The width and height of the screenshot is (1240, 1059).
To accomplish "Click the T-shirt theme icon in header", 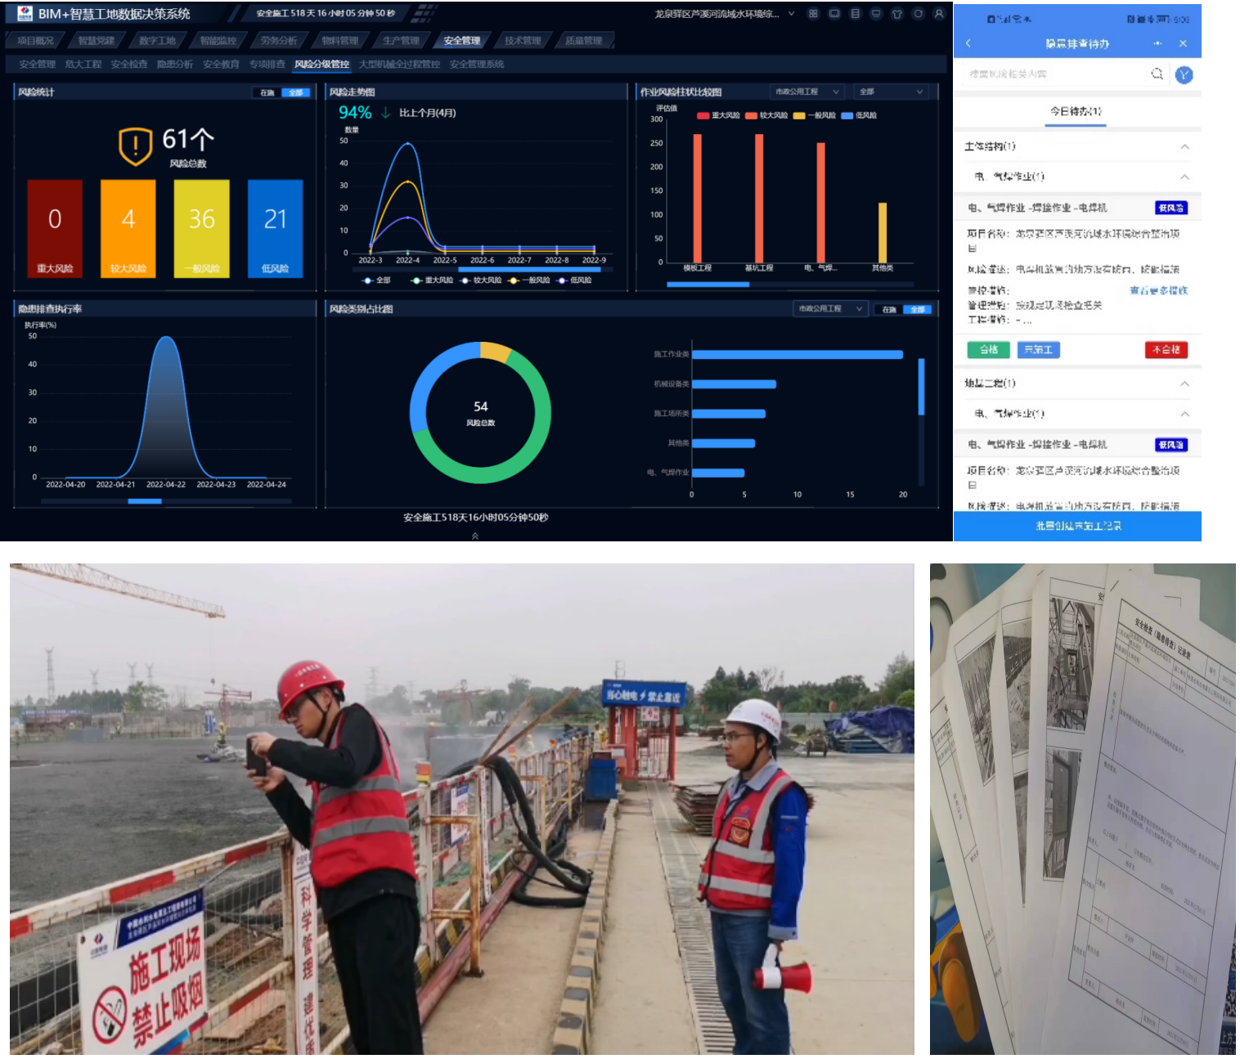I will 897,14.
